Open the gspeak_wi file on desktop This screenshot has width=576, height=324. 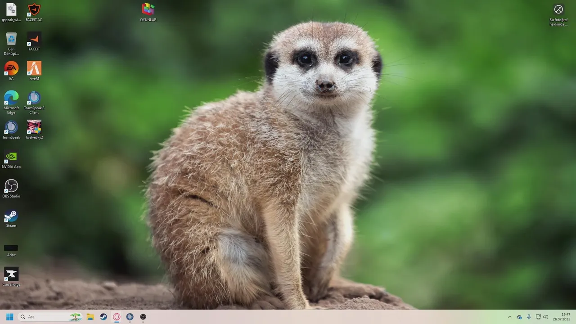11,12
